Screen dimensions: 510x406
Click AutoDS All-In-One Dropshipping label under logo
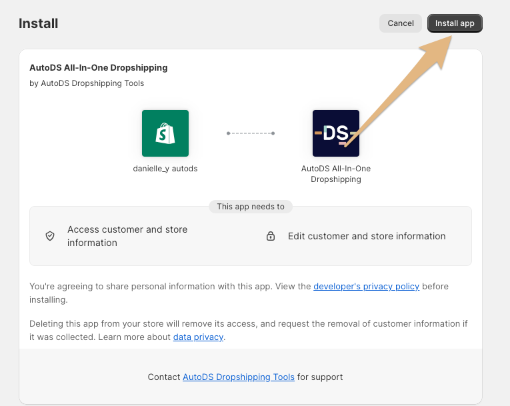point(335,174)
